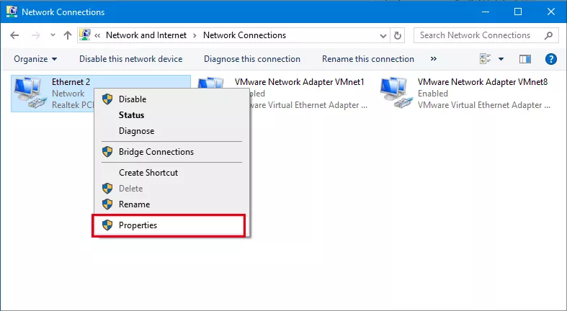
Task: Click the search magnifier icon
Action: click(x=548, y=35)
